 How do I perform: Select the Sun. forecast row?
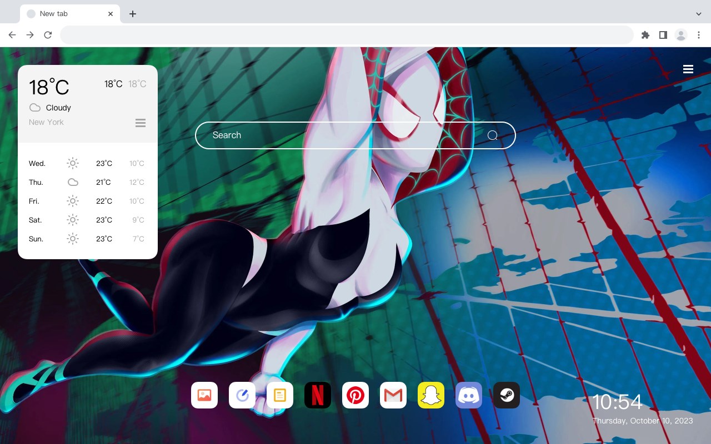88,239
